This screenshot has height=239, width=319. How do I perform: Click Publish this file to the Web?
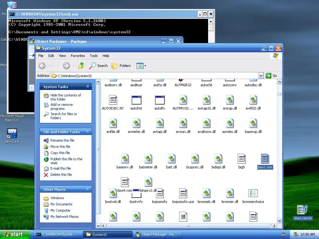[66, 161]
